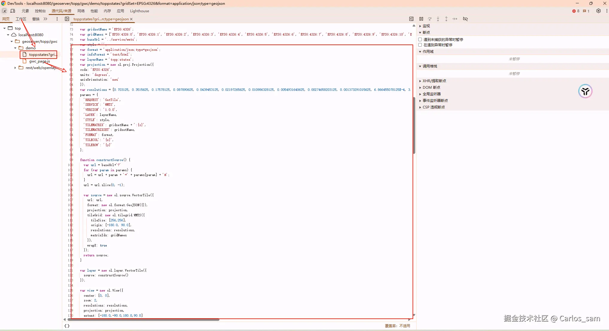The height and width of the screenshot is (331, 609).
Task: Click pretty print braces icon
Action: (67, 326)
